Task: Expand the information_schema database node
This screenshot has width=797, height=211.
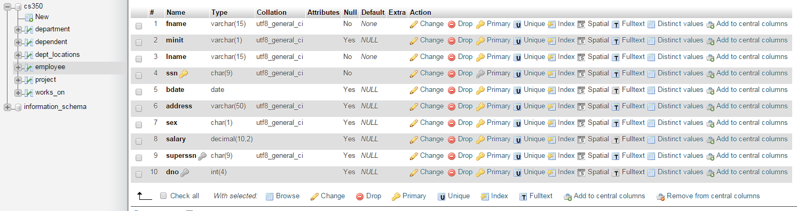Action: coord(7,107)
